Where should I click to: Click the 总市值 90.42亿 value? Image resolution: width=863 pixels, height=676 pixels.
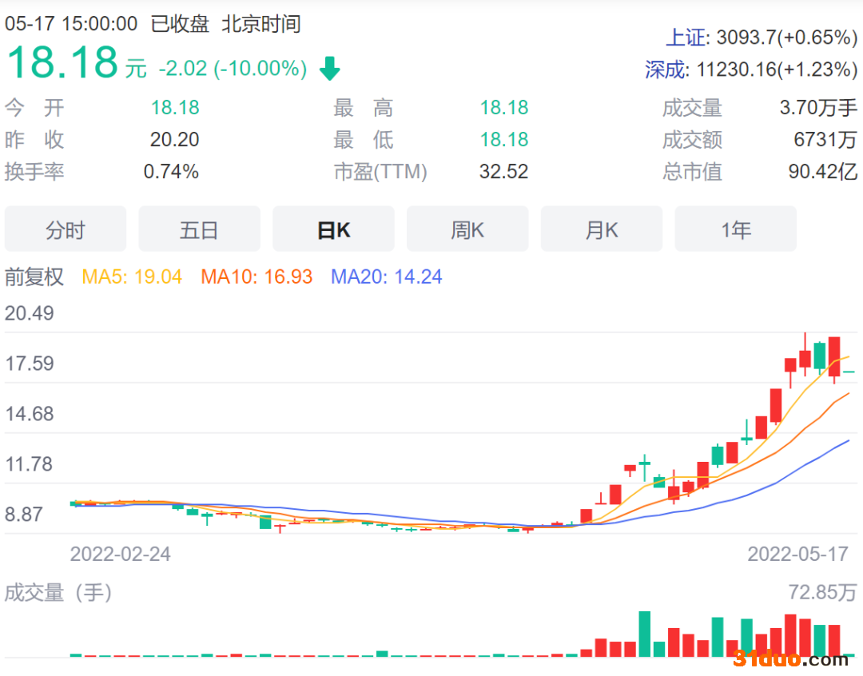(822, 172)
